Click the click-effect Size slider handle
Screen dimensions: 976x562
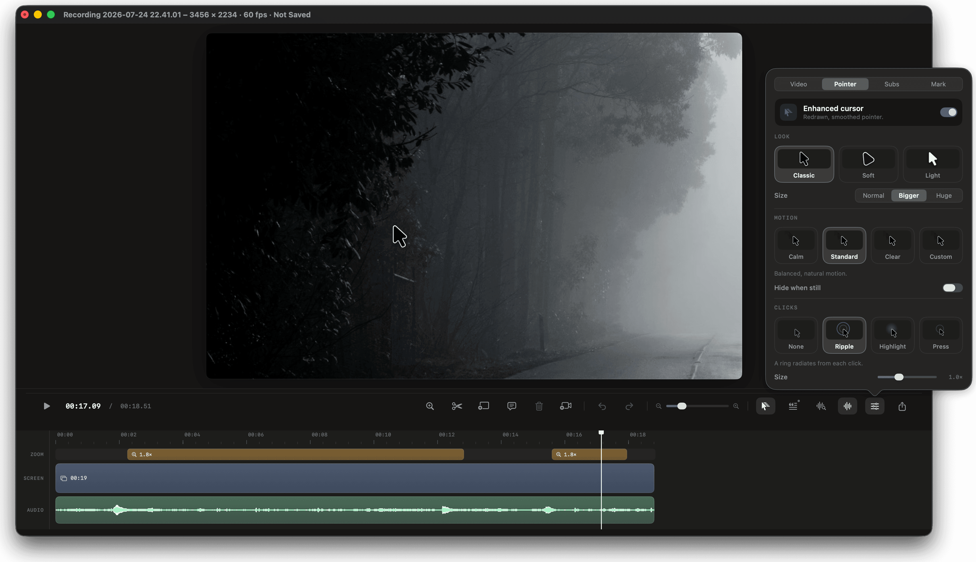click(899, 377)
